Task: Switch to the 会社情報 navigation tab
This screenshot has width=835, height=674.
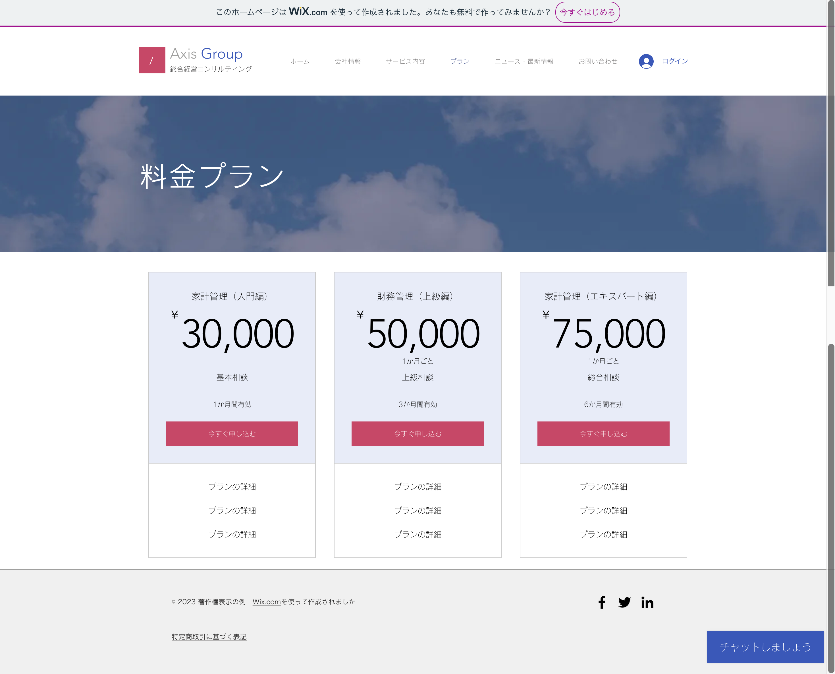Action: (x=348, y=61)
